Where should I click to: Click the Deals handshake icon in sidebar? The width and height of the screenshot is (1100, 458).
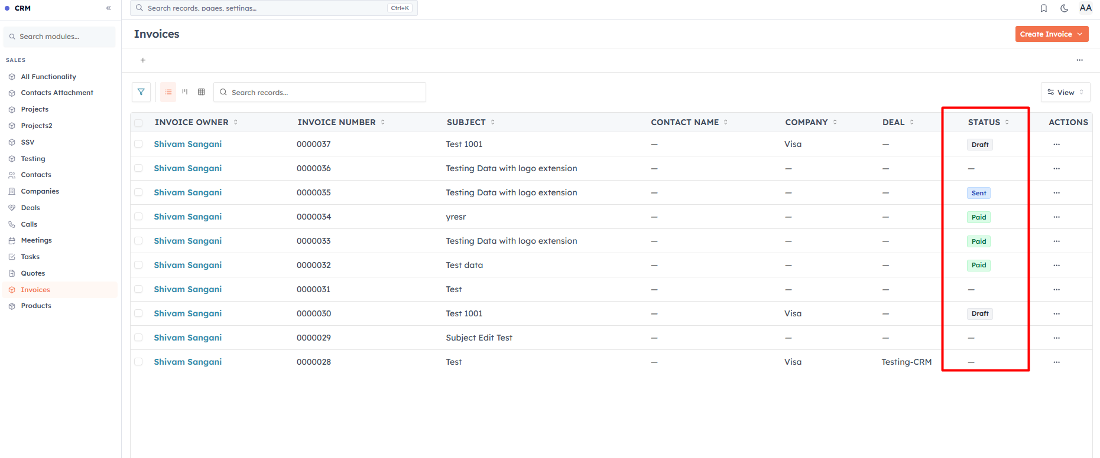[x=12, y=208]
